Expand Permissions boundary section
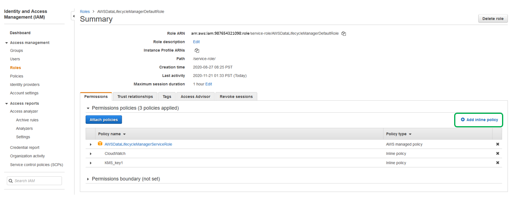This screenshot has height=203, width=516. point(88,179)
